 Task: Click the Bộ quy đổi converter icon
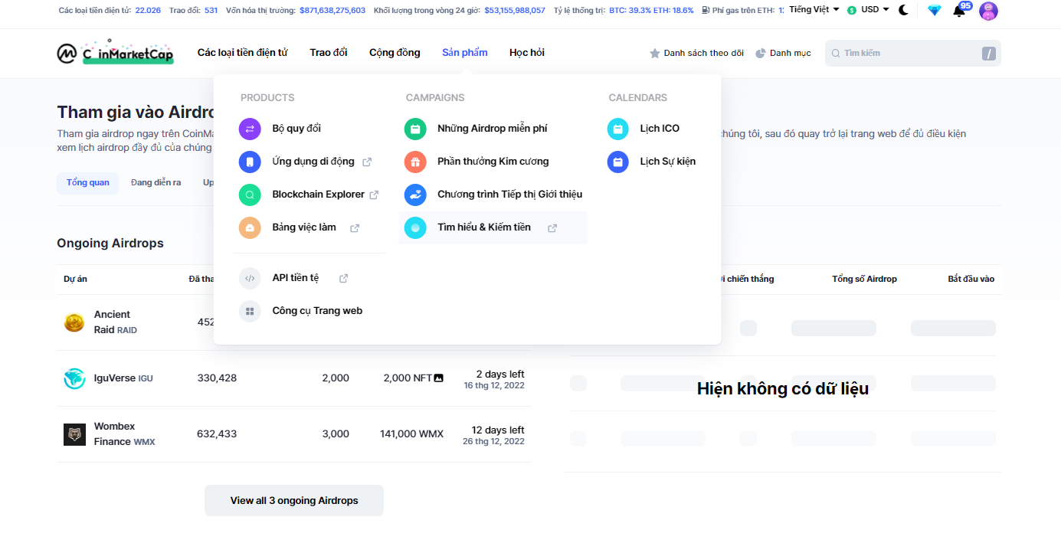tap(250, 129)
